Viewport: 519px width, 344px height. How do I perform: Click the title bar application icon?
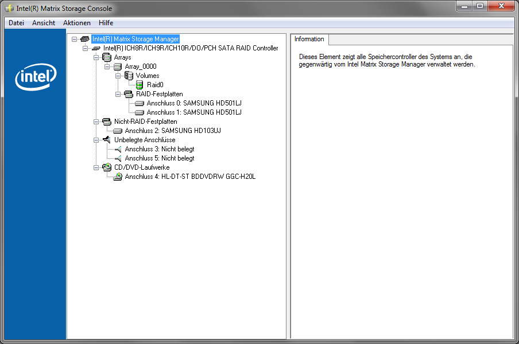[x=9, y=8]
